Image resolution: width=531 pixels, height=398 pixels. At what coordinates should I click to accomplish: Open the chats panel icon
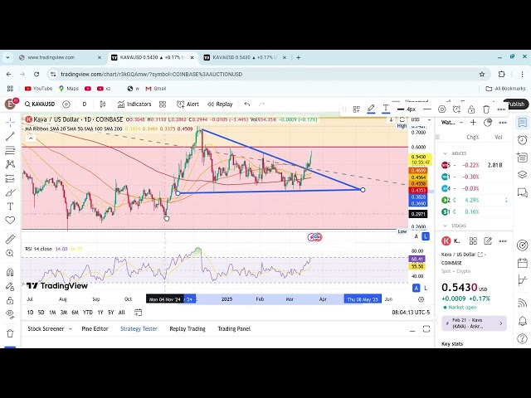coord(522,192)
